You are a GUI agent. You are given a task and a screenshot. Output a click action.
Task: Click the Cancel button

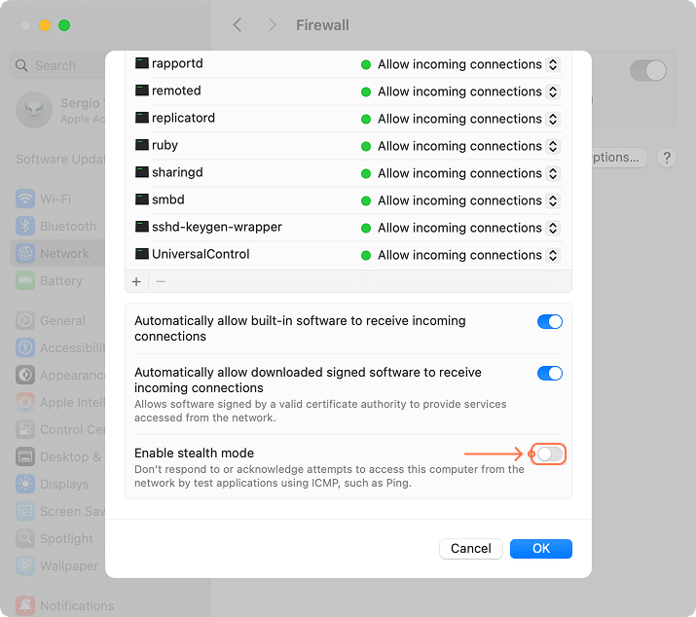pyautogui.click(x=471, y=549)
